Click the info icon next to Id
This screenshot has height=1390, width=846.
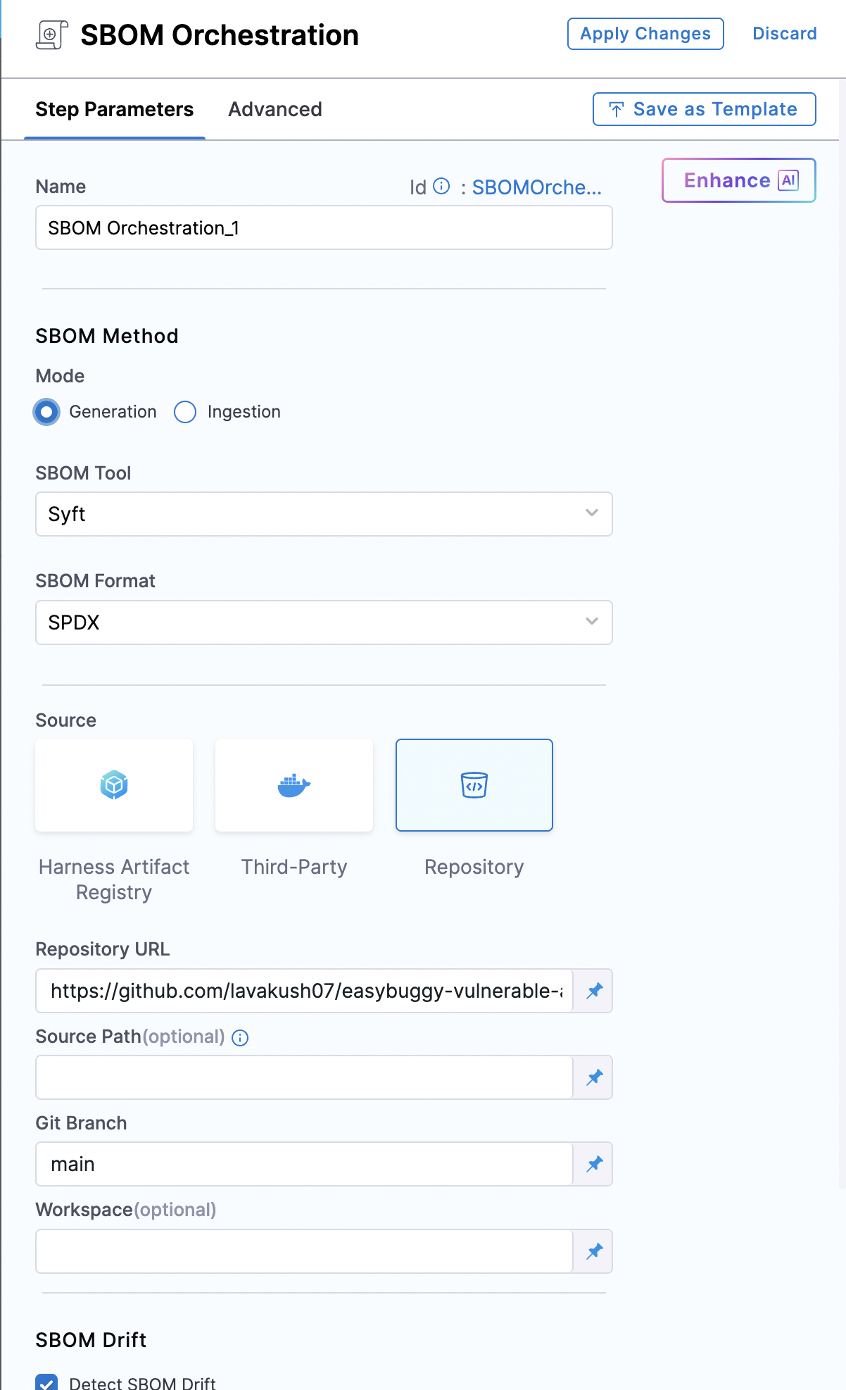441,187
